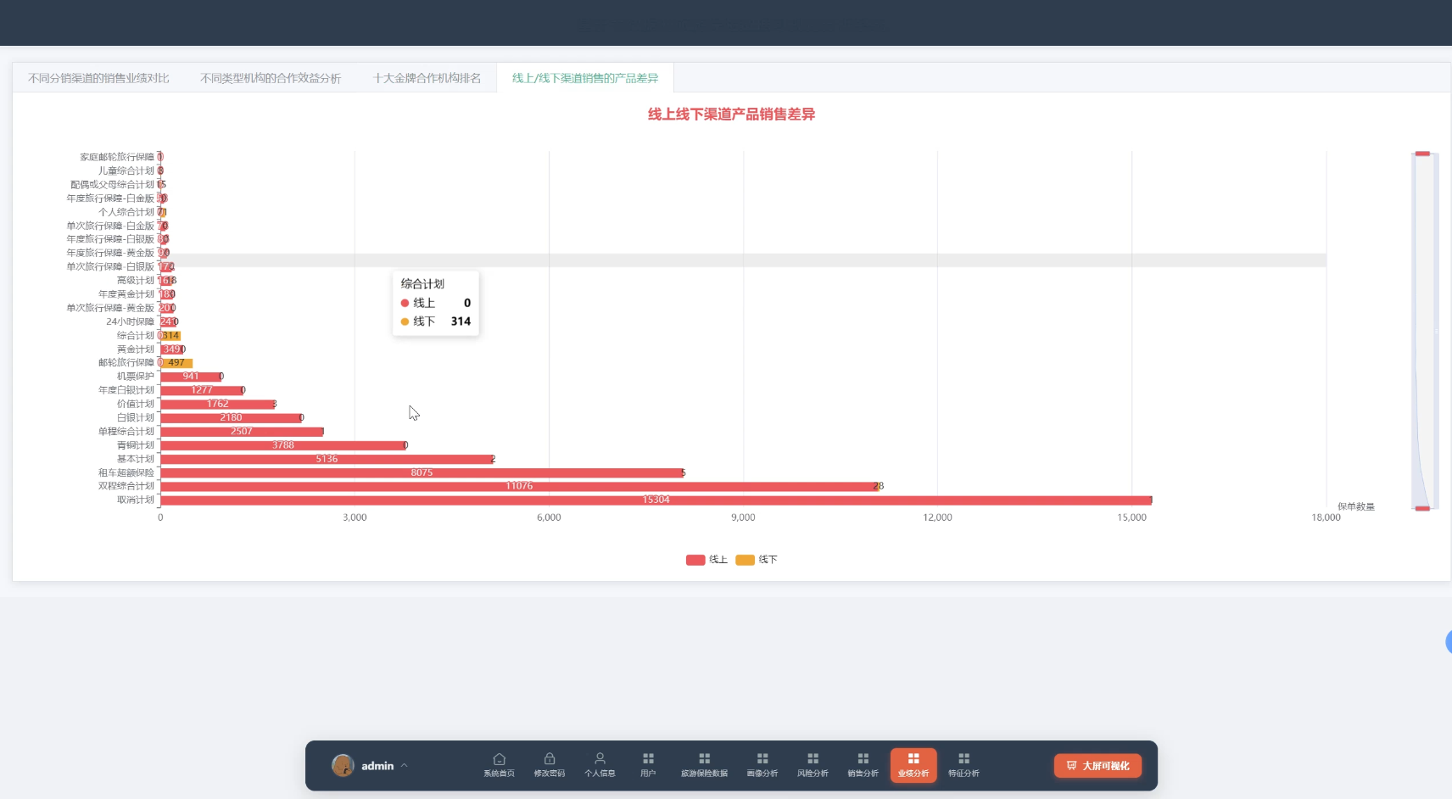Click the orange 邮轮旅行保障 bar showing 497
Screen dimensions: 1452x799
[x=177, y=363]
